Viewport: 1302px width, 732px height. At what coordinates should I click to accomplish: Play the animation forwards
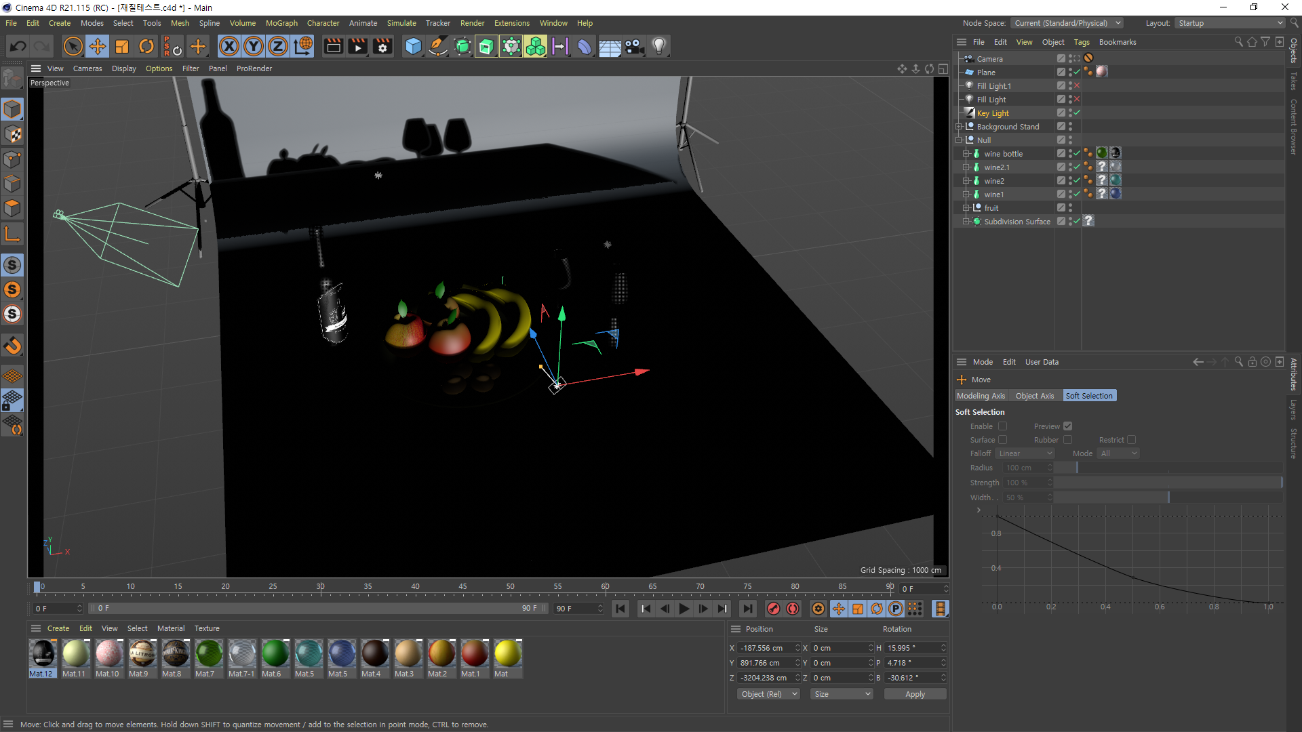[x=684, y=609]
